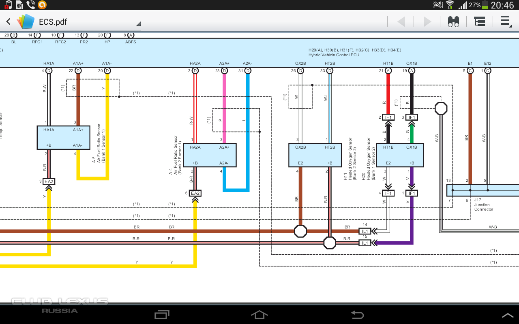Tap the phone call notification icon
The width and height of the screenshot is (519, 324).
(x=30, y=5)
